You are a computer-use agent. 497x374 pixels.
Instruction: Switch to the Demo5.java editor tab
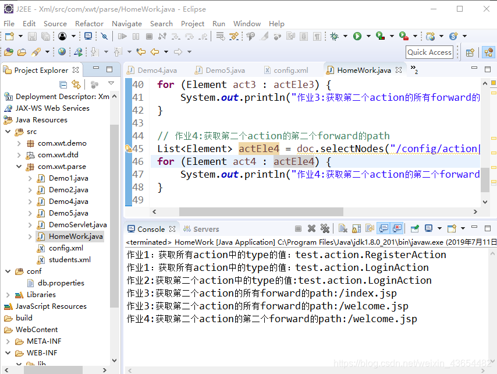(221, 70)
